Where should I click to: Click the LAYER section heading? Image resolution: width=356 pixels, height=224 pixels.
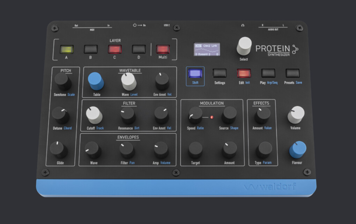(x=115, y=41)
